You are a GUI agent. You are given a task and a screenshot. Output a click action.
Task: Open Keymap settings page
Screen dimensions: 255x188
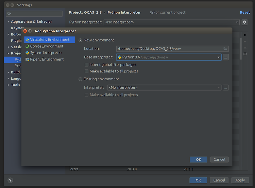point(16,28)
